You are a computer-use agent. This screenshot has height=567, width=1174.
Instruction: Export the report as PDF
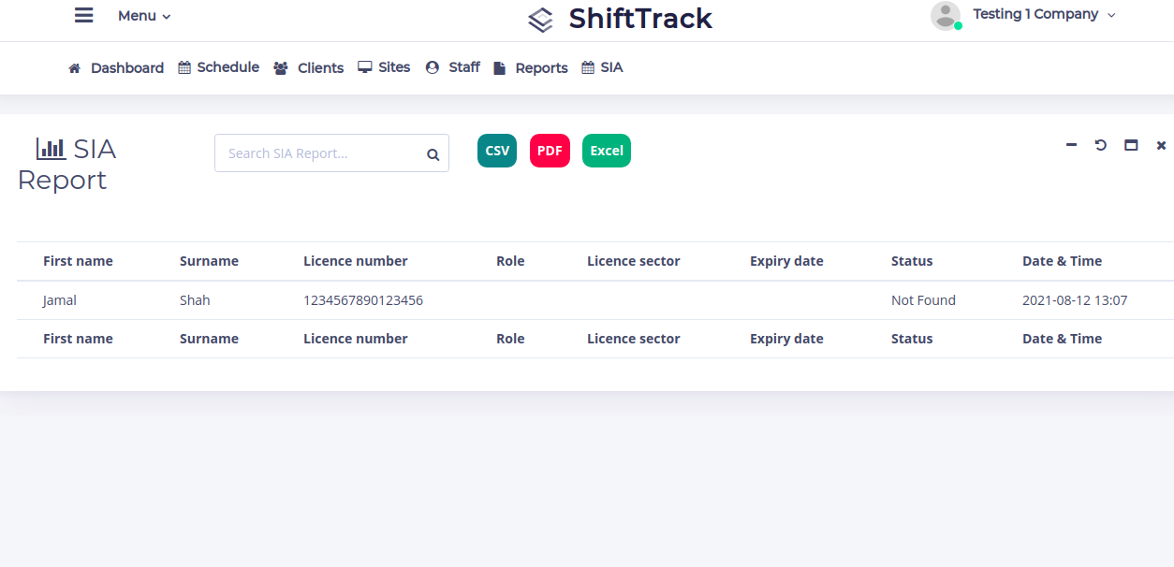coord(550,151)
